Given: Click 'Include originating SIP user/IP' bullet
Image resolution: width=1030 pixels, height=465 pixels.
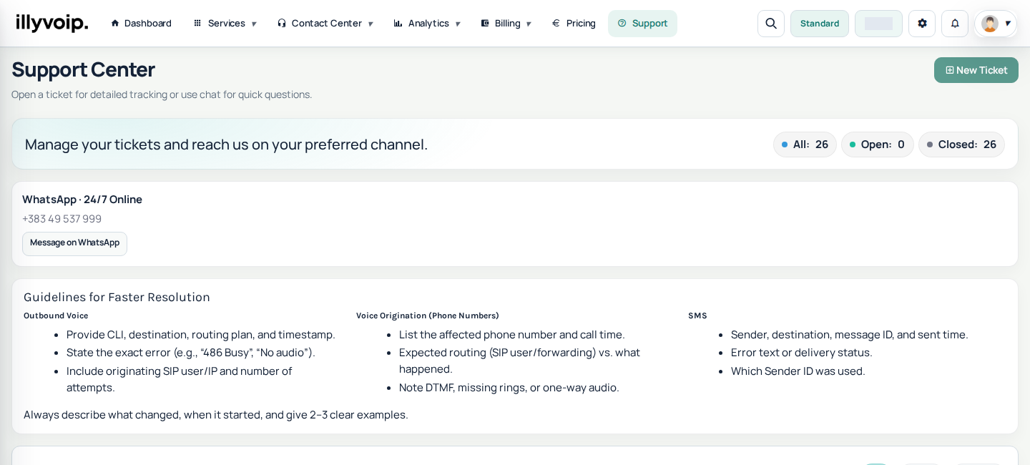Looking at the screenshot, I should [180, 379].
